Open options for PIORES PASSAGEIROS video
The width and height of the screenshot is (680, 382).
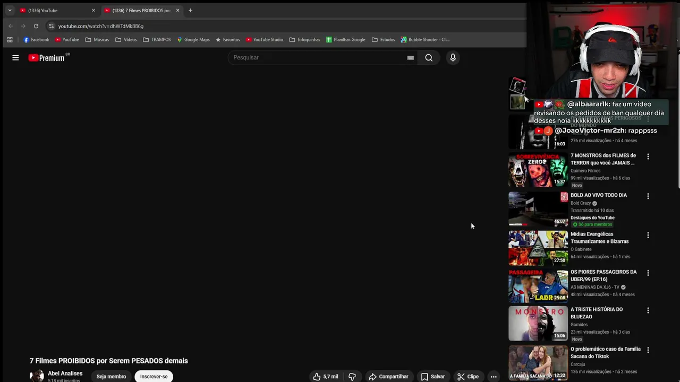coord(648,273)
